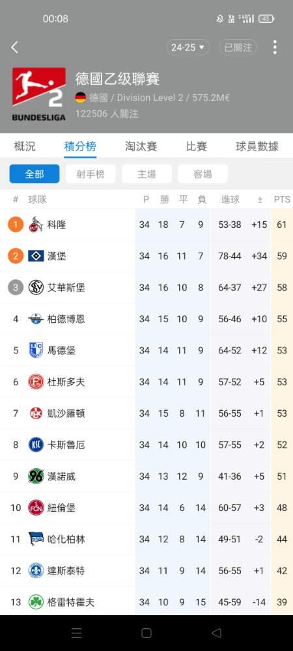Select the 客場 filter button
The width and height of the screenshot is (293, 651).
point(202,174)
